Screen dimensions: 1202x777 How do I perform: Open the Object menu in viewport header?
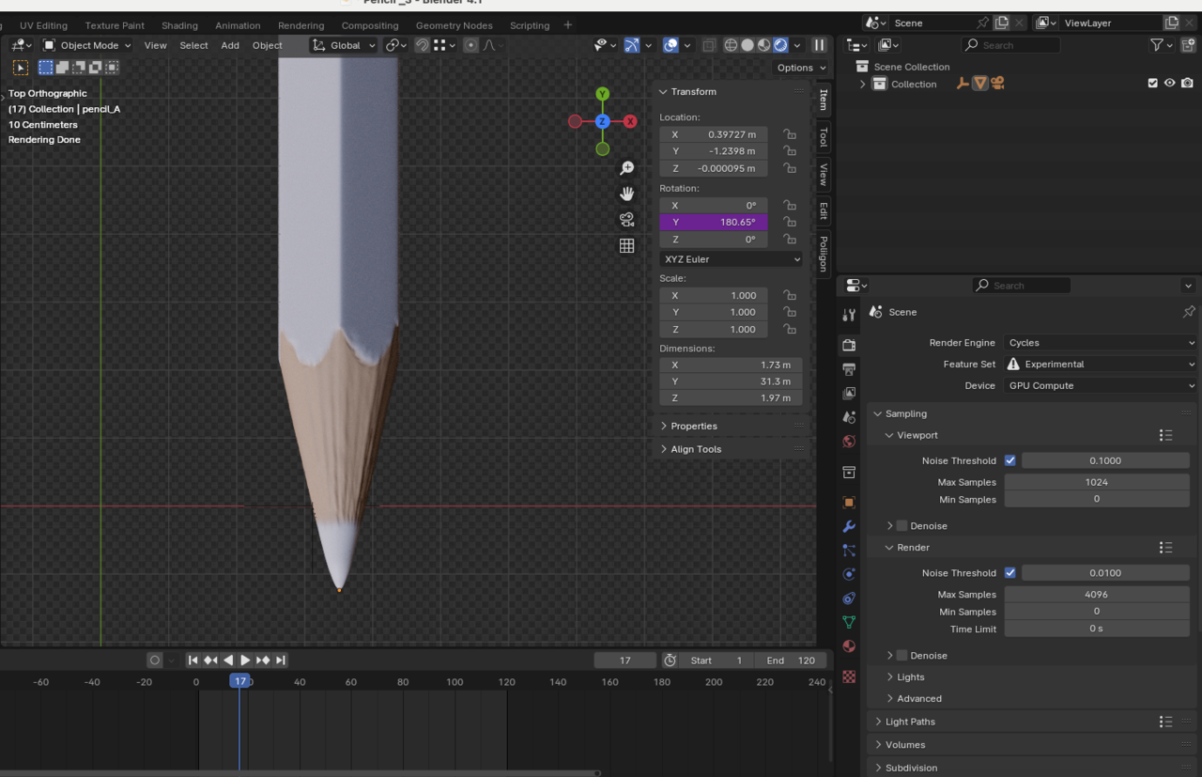click(267, 45)
